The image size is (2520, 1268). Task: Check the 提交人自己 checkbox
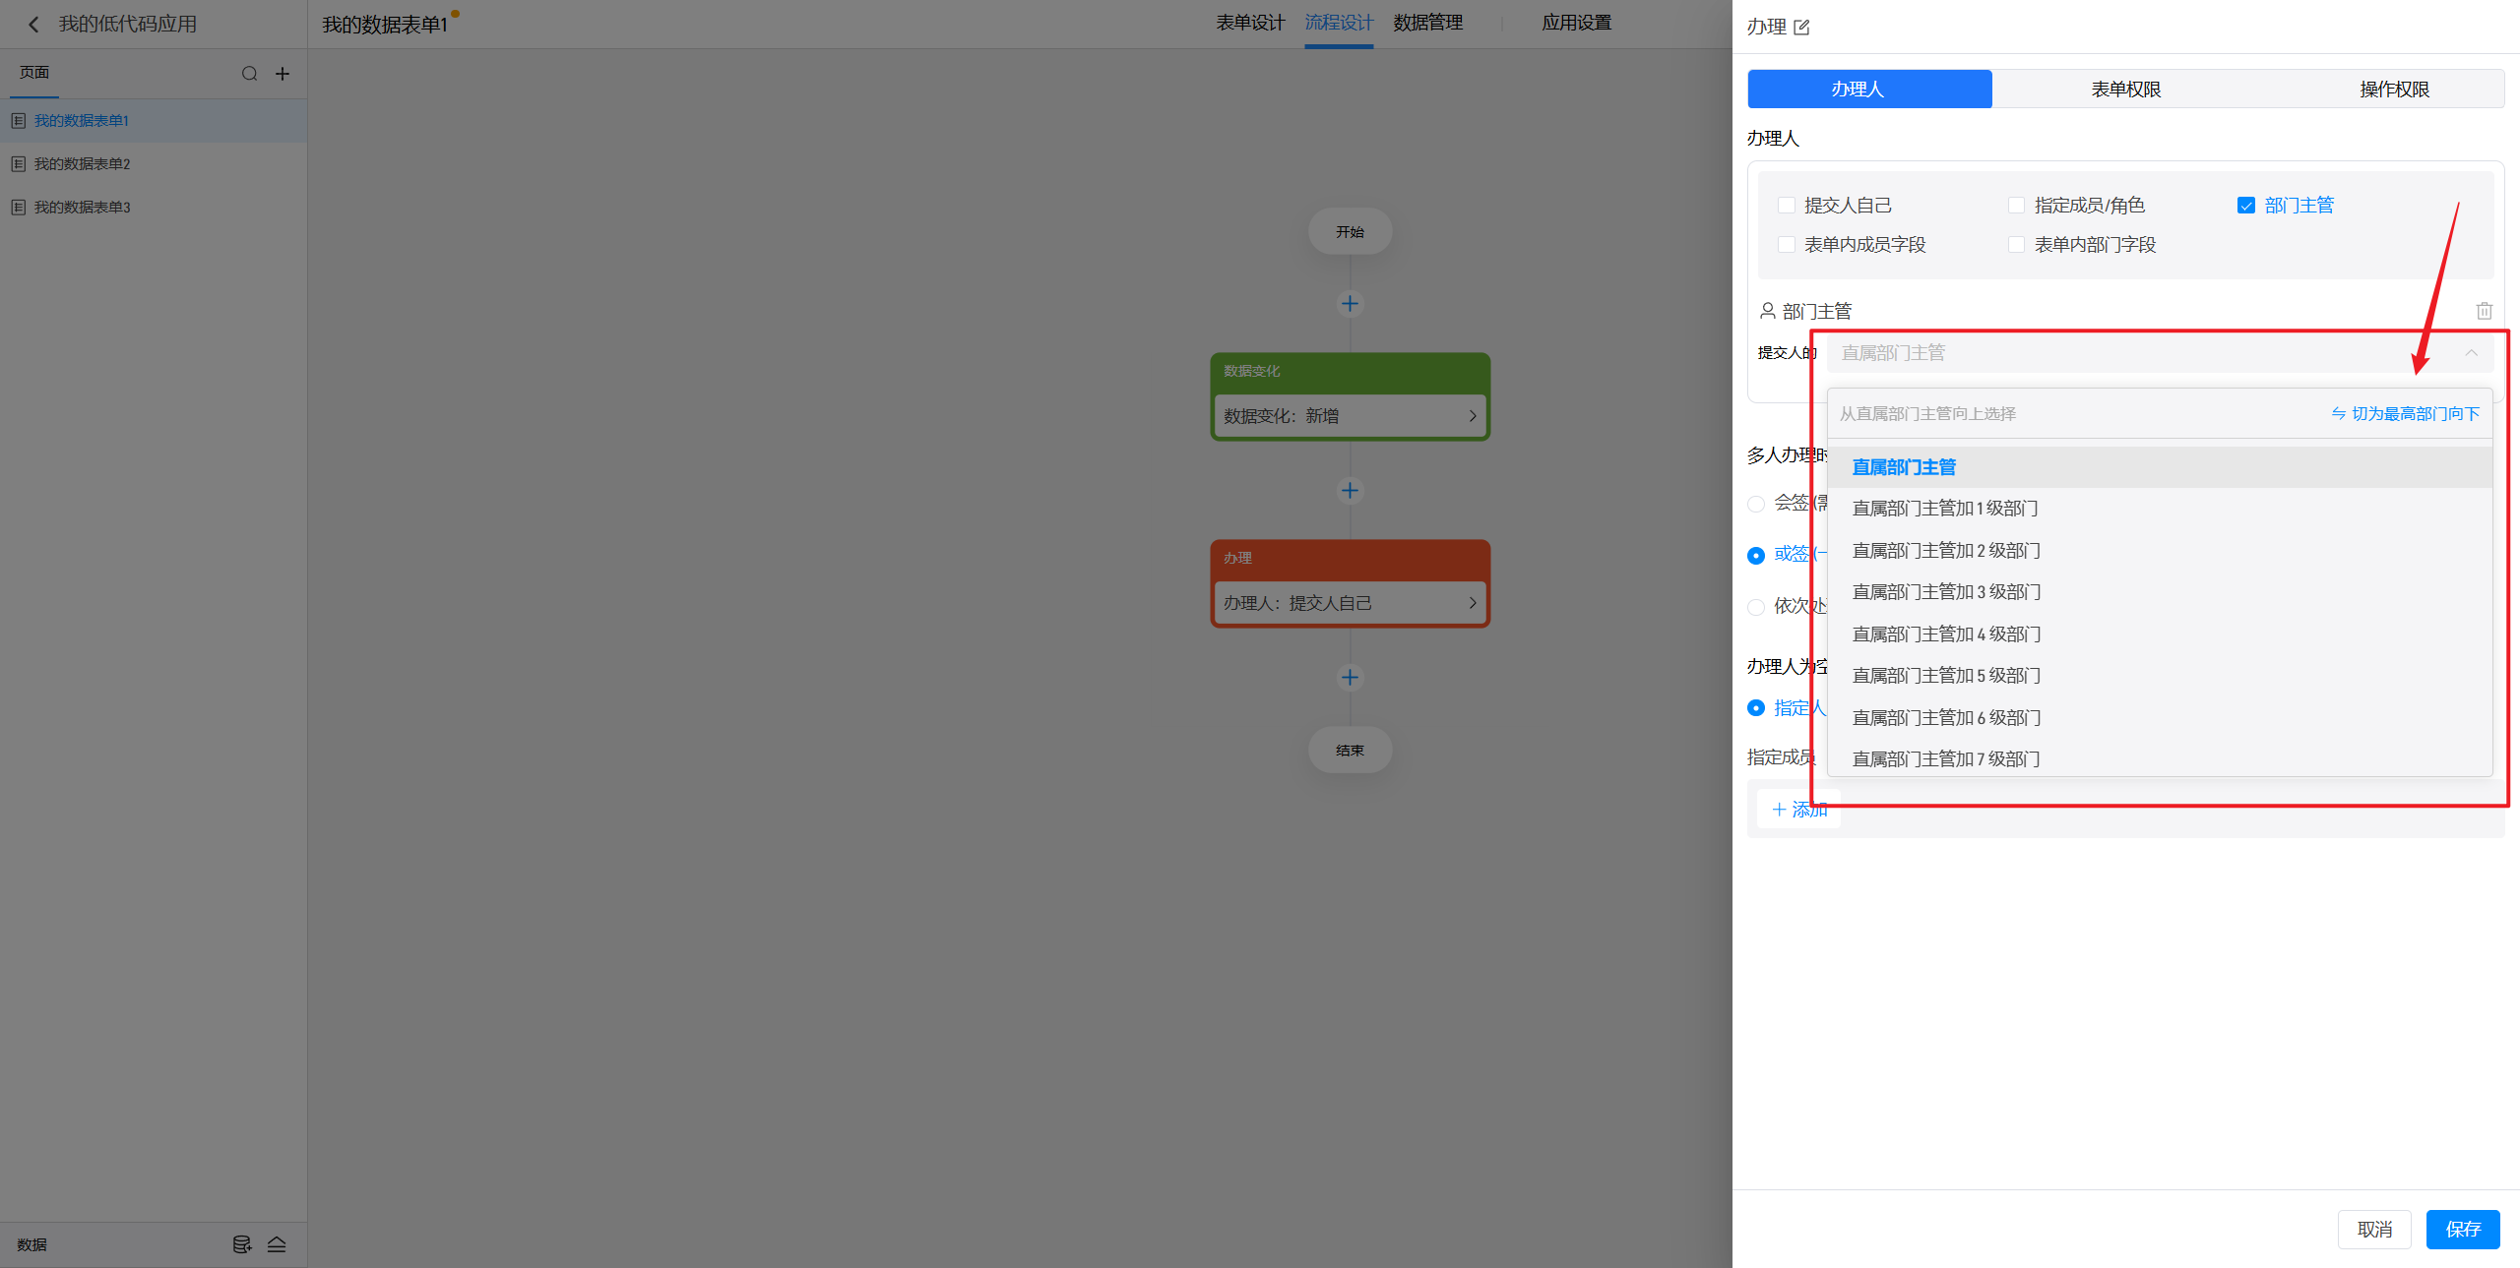pos(1787,206)
